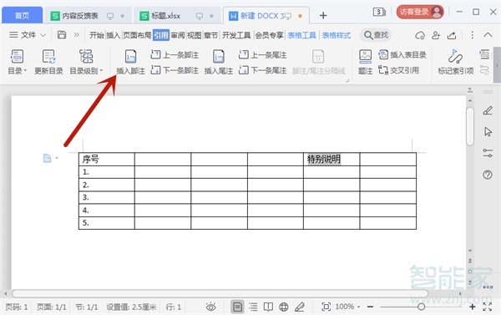Screen dimensions: 501x315
Task: Click the vertical scrollbar thumb
Action: [469, 126]
